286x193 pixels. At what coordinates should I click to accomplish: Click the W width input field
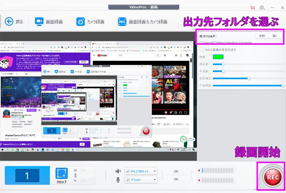pos(86,170)
